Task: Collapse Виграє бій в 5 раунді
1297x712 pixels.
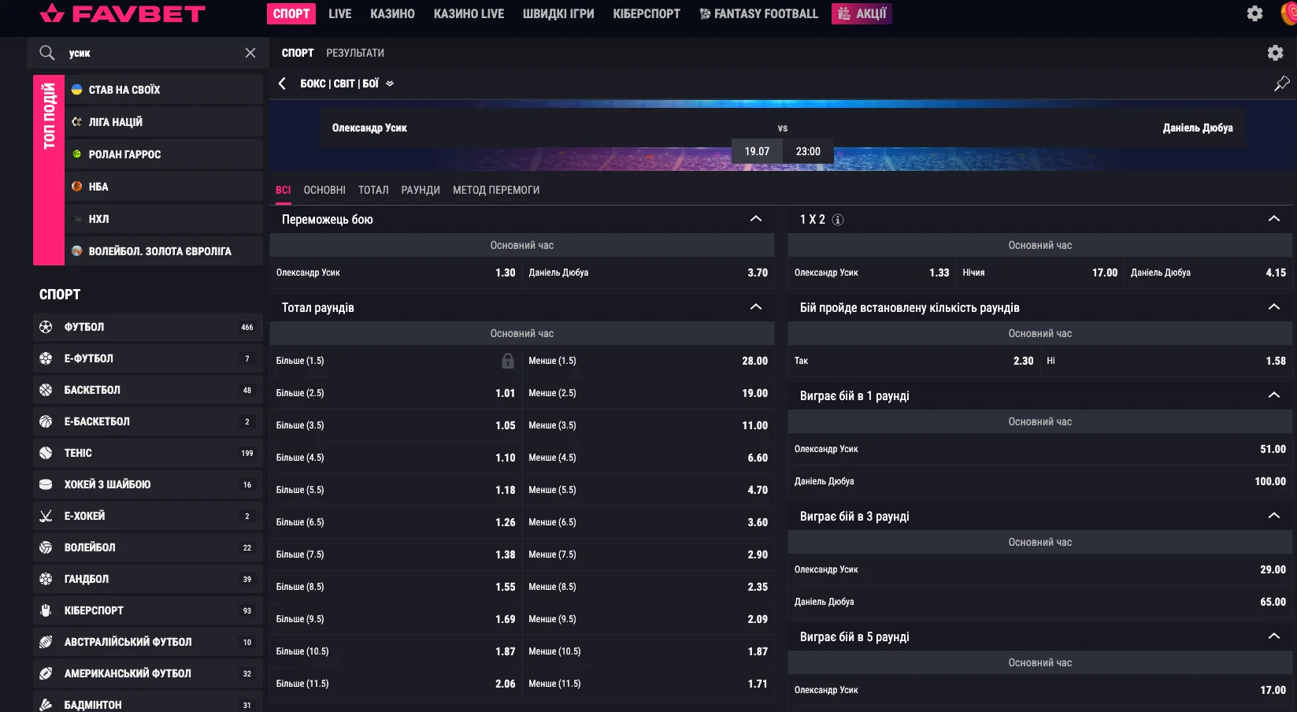Action: (1274, 636)
